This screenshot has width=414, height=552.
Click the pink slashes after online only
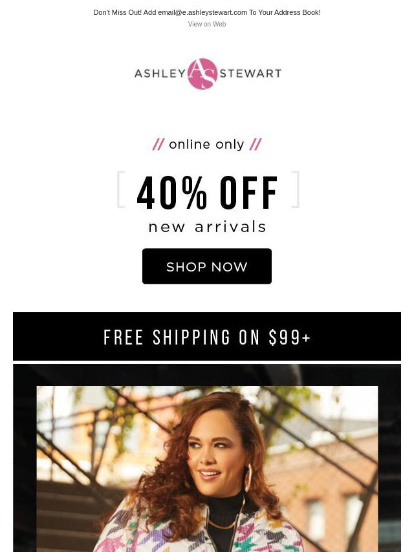pos(256,144)
